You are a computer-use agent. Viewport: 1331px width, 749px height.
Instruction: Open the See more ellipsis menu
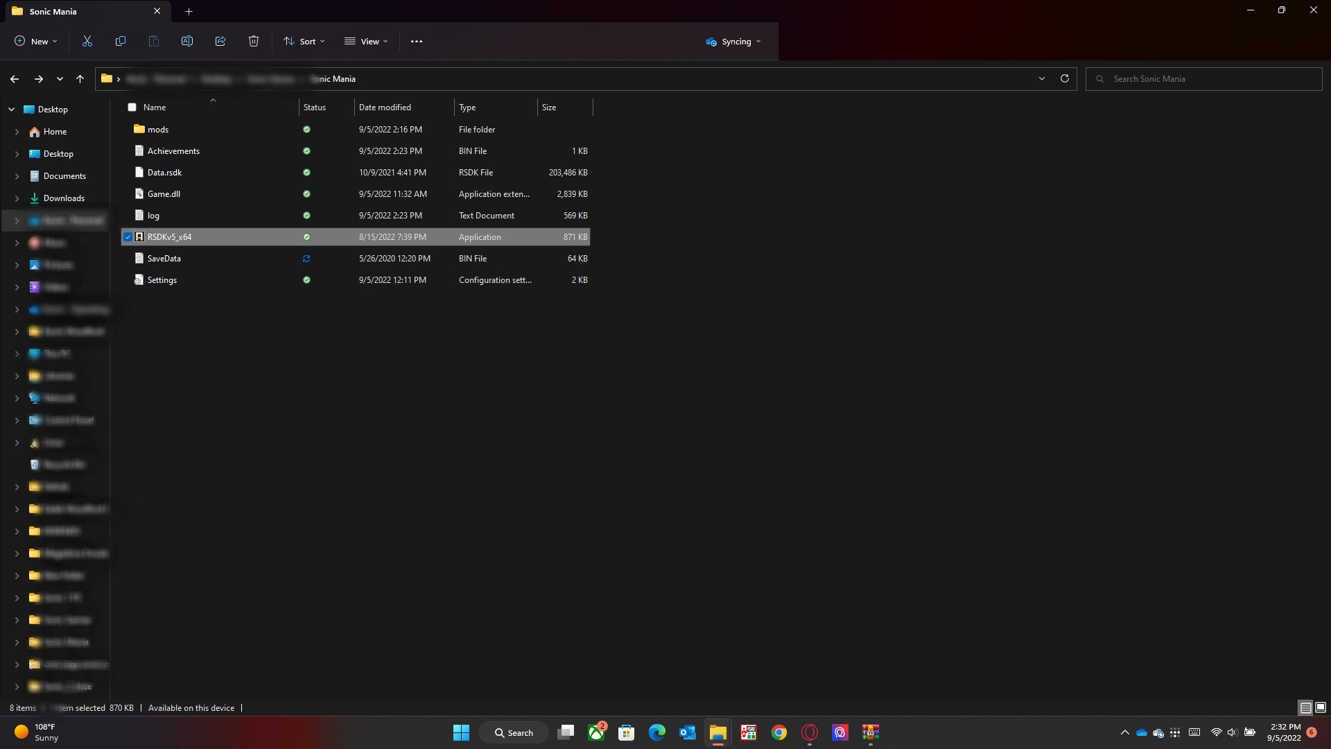417,42
